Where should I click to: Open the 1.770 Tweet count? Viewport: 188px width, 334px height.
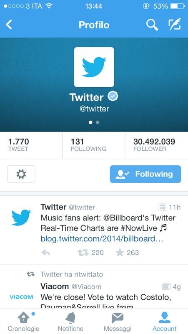click(x=31, y=145)
